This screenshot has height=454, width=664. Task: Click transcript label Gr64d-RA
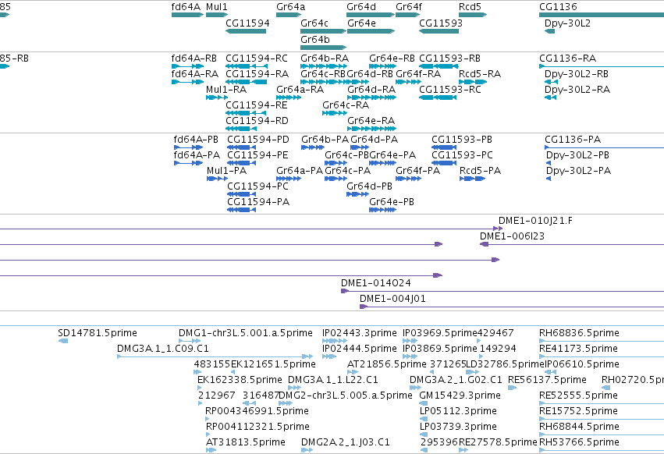click(371, 90)
